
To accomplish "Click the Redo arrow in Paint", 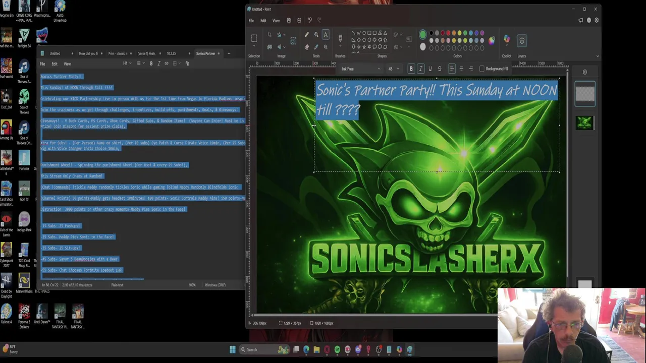I will pyautogui.click(x=319, y=21).
